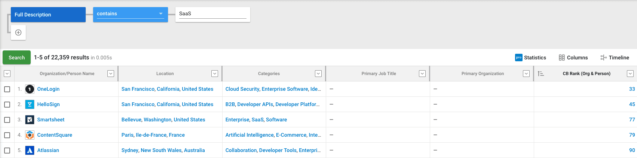The image size is (637, 158).
Task: Click CB Rank value 90
Action: [632, 150]
